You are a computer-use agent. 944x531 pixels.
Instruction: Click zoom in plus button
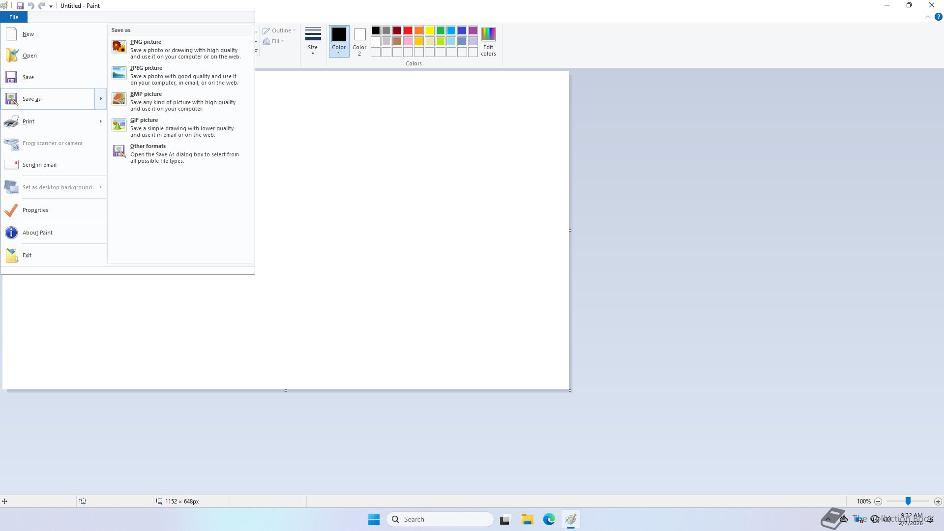coord(938,501)
